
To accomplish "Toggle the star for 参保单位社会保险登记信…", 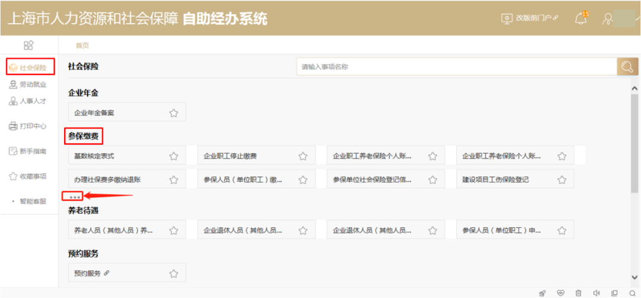I will [433, 180].
